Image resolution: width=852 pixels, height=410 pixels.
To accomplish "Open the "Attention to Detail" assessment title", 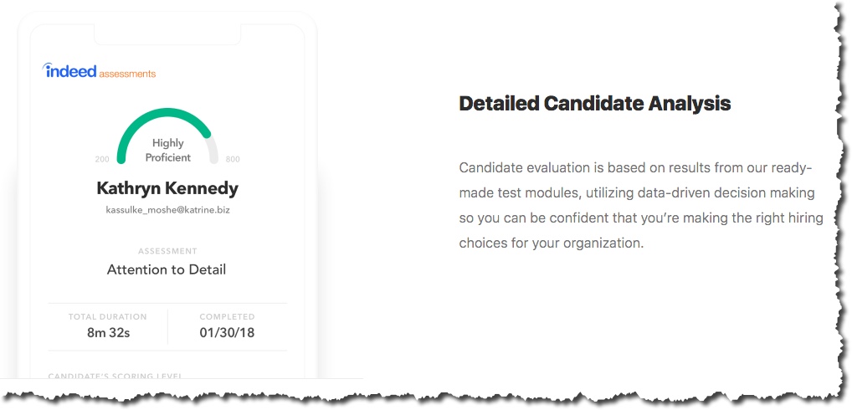I will [x=167, y=269].
